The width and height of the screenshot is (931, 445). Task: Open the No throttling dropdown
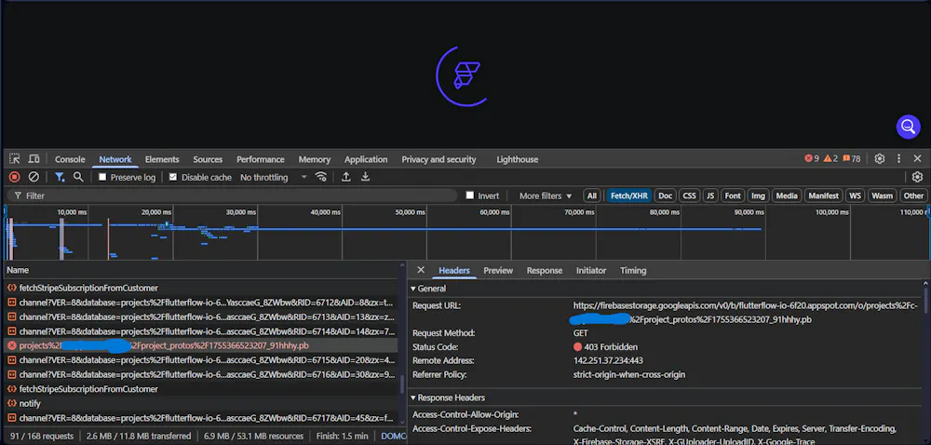[273, 177]
